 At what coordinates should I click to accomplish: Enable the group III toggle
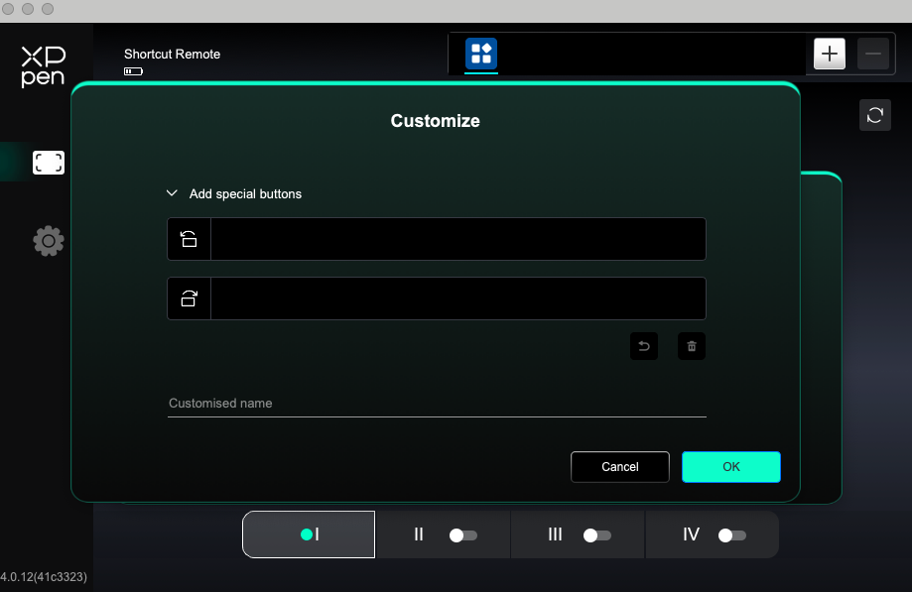click(x=597, y=535)
